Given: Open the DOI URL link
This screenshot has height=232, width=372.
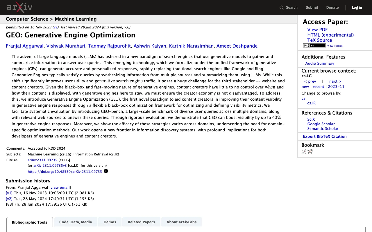Looking at the screenshot, I should (x=65, y=172).
